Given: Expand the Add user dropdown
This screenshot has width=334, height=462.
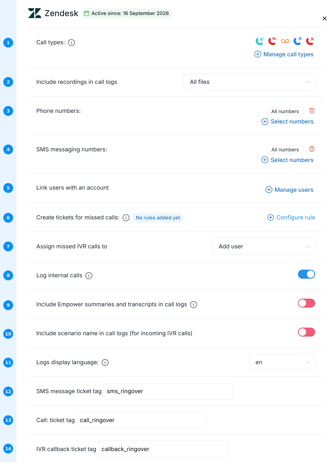Looking at the screenshot, I should click(264, 246).
